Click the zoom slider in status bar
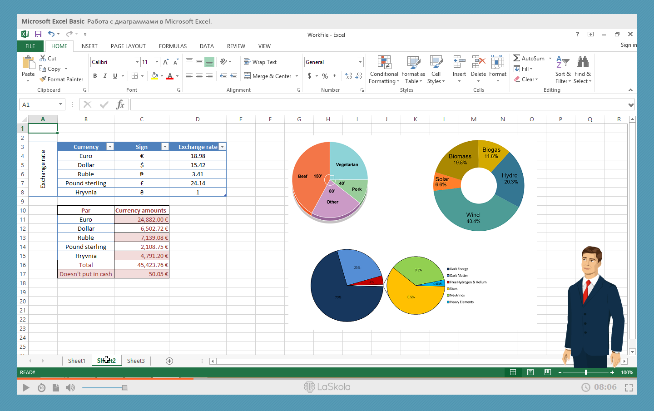Screen dimensions: 654x411 [586, 372]
